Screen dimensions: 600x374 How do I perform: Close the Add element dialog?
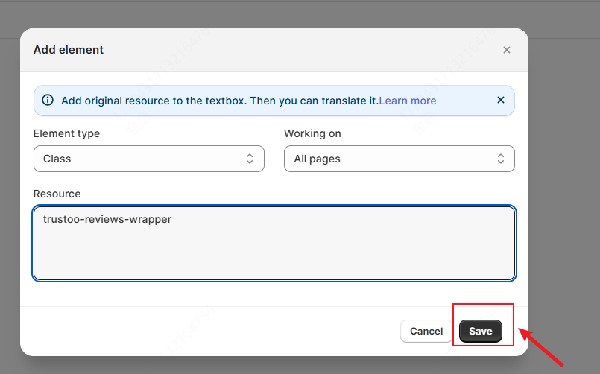click(507, 50)
